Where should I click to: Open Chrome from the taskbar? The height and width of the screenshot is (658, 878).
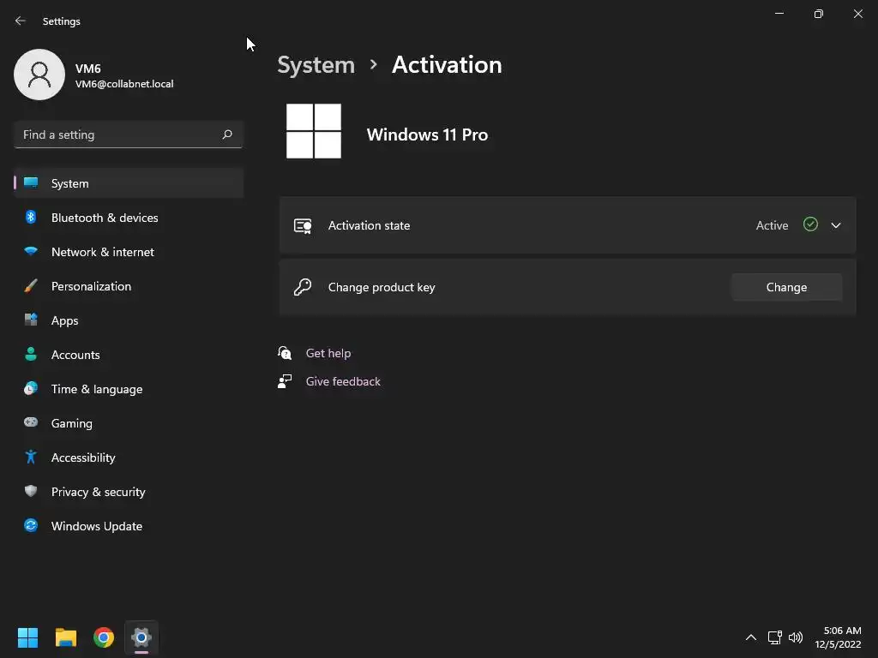click(104, 637)
